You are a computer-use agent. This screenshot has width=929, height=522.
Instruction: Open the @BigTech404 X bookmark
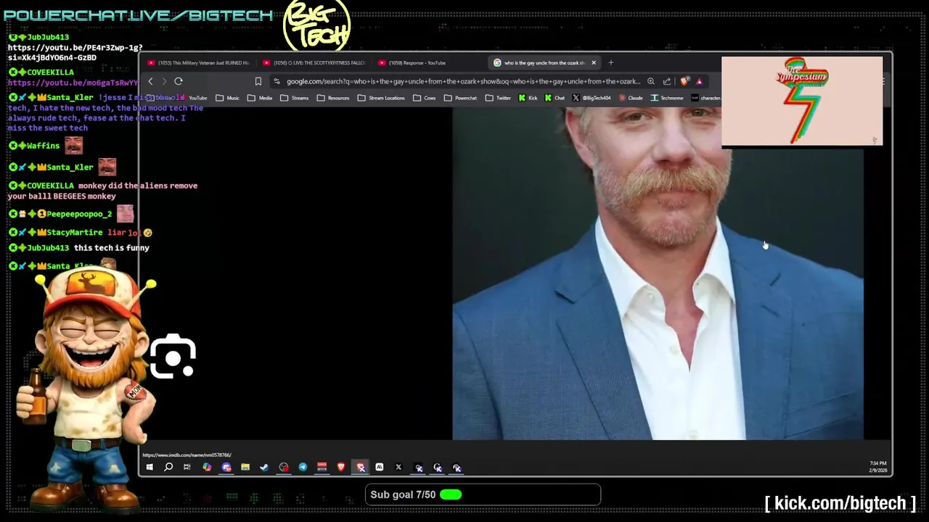pos(592,98)
